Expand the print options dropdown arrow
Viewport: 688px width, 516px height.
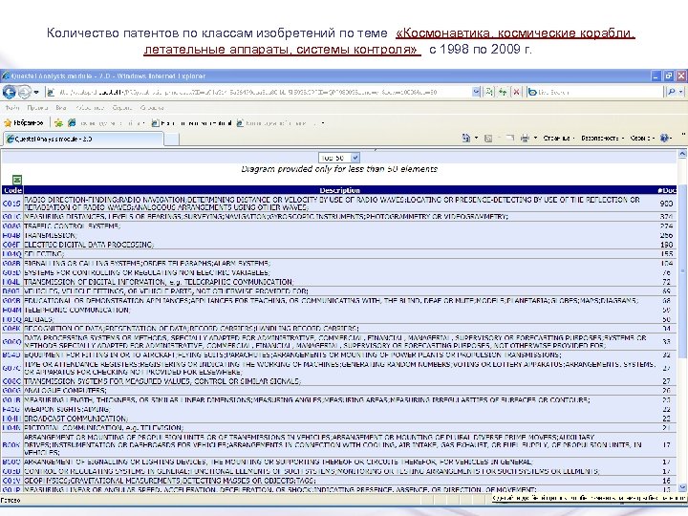click(x=535, y=138)
